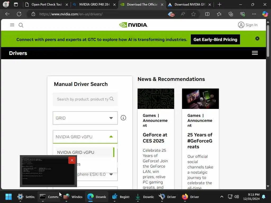Viewport: 271px width, 203px height.
Task: Click the info icon beside GRID dropdown
Action: (123, 118)
